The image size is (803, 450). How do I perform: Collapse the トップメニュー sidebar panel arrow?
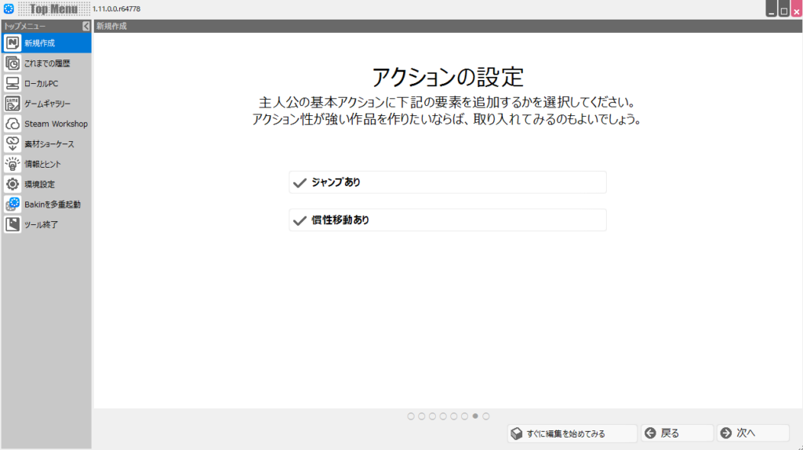click(86, 26)
